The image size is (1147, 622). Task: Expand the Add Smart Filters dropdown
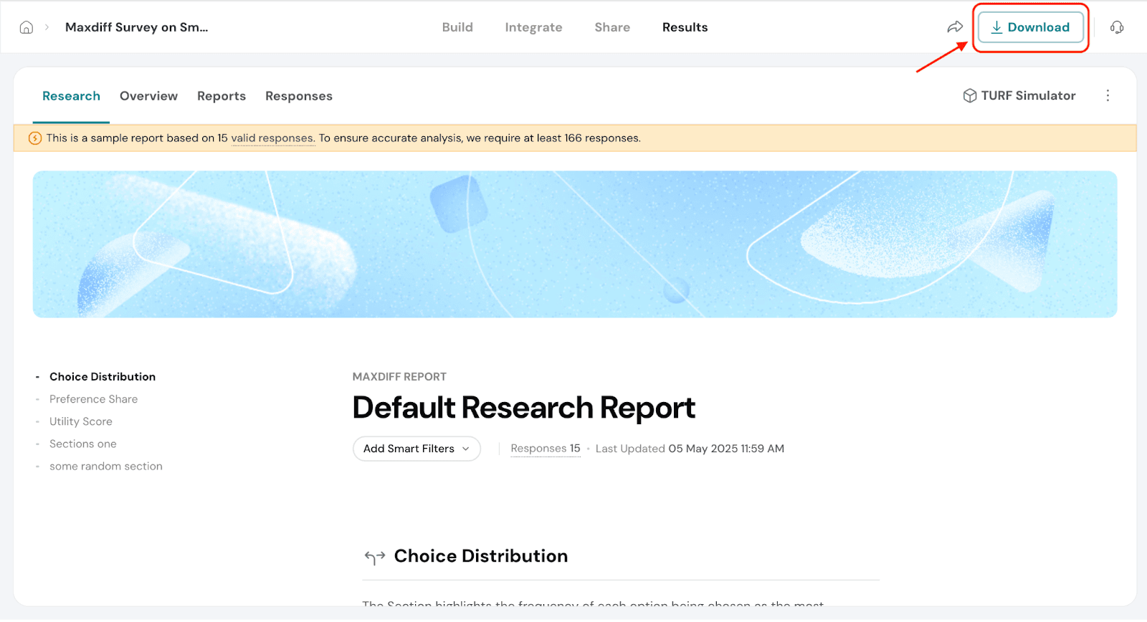[x=417, y=449]
